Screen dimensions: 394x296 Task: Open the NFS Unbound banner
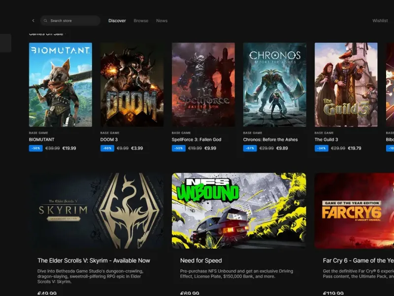click(239, 211)
